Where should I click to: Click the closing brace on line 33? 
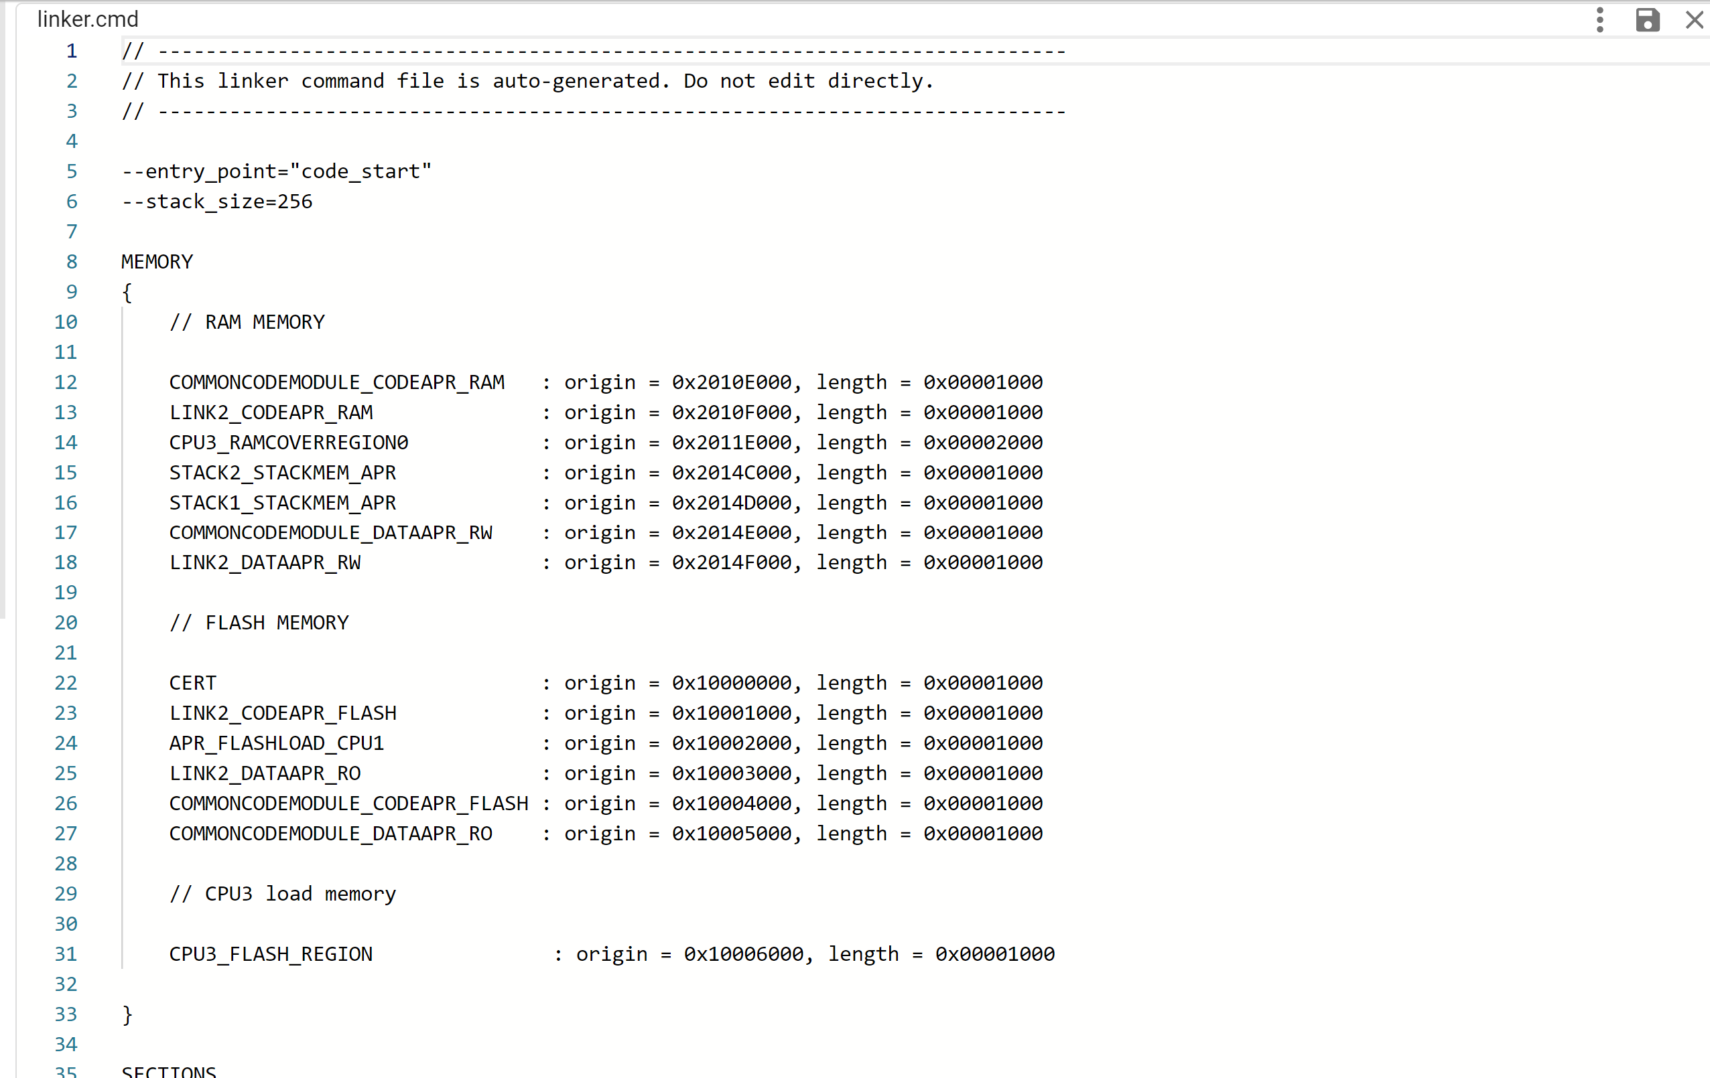tap(127, 1014)
